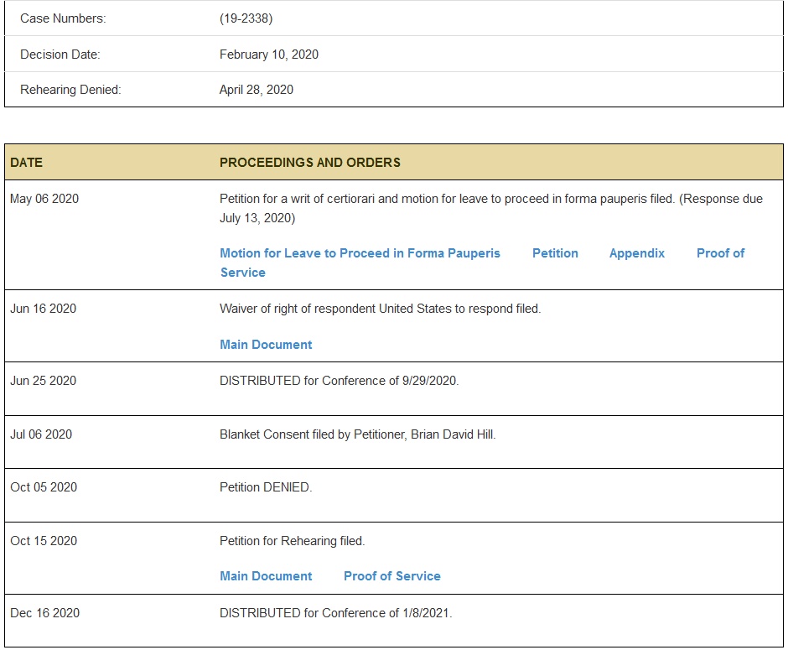788x650 pixels.
Task: Click the Petition for Rehearing filed text
Action: pyautogui.click(x=292, y=541)
